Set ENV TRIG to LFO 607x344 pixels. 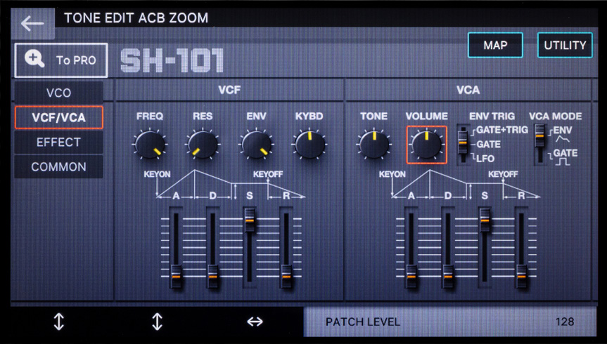[485, 159]
